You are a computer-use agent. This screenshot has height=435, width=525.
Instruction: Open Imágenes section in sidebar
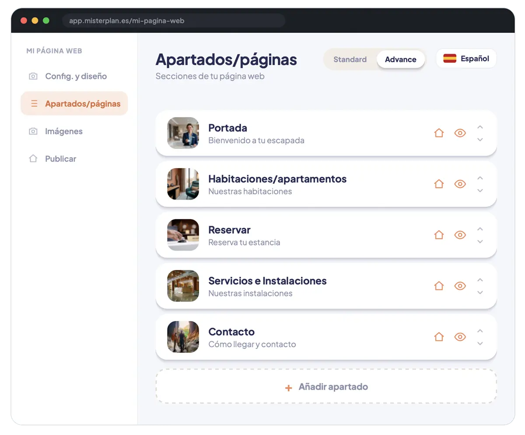(x=74, y=131)
